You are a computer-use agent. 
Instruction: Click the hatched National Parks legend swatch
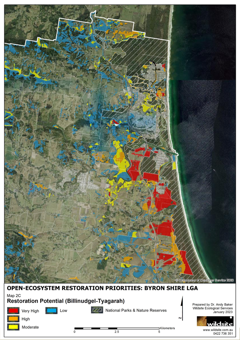[97, 310]
